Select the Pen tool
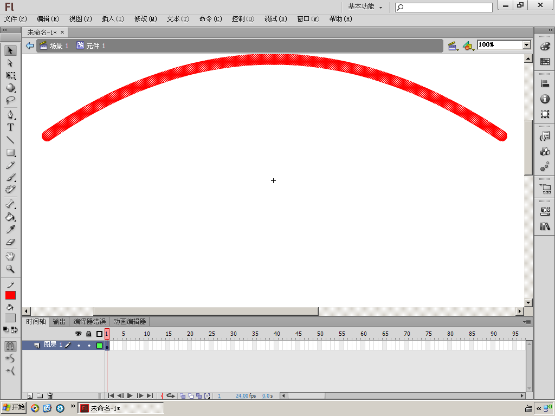The width and height of the screenshot is (555, 416). tap(10, 115)
